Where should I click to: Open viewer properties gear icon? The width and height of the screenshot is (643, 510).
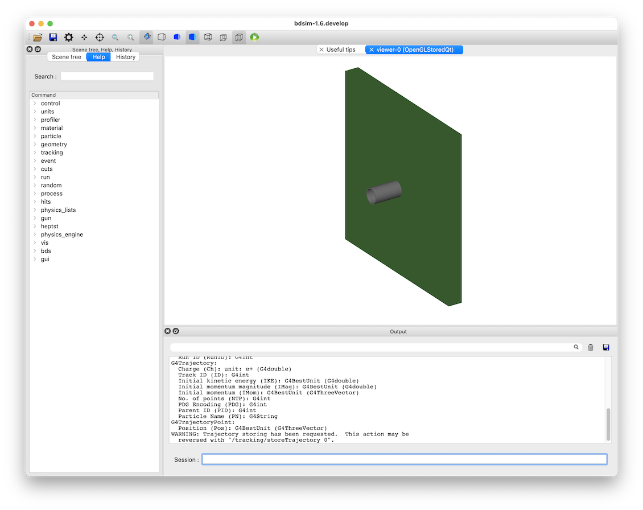68,38
